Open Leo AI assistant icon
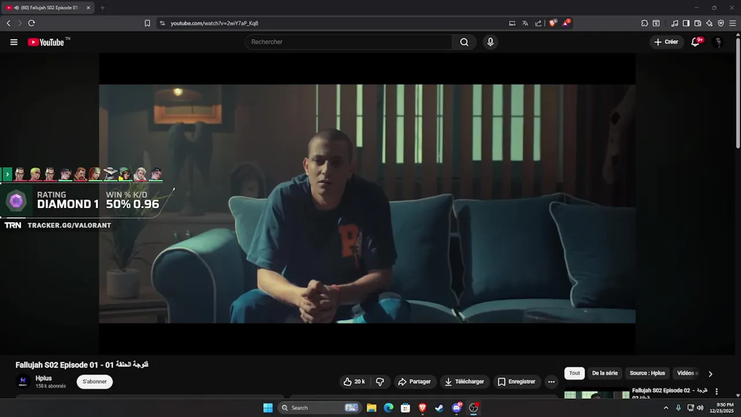The height and width of the screenshot is (417, 741). pos(709,23)
